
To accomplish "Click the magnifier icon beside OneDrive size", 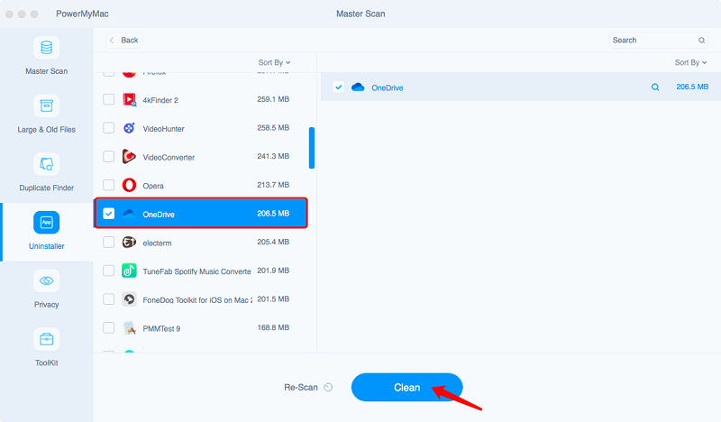I will pos(655,87).
